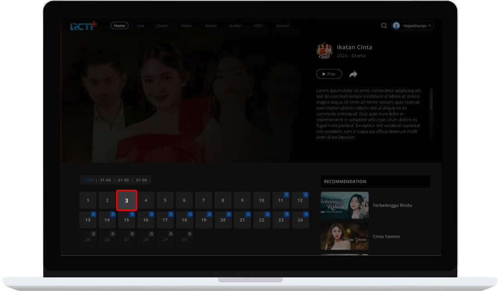Open the Terbelenggu Rindu thumbnail
The width and height of the screenshot is (503, 291).
(344, 205)
